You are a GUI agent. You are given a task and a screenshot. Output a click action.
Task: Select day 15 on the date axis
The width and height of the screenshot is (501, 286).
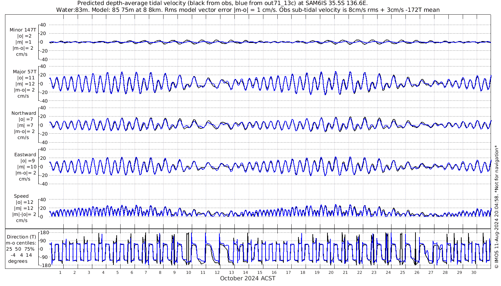coord(260,272)
